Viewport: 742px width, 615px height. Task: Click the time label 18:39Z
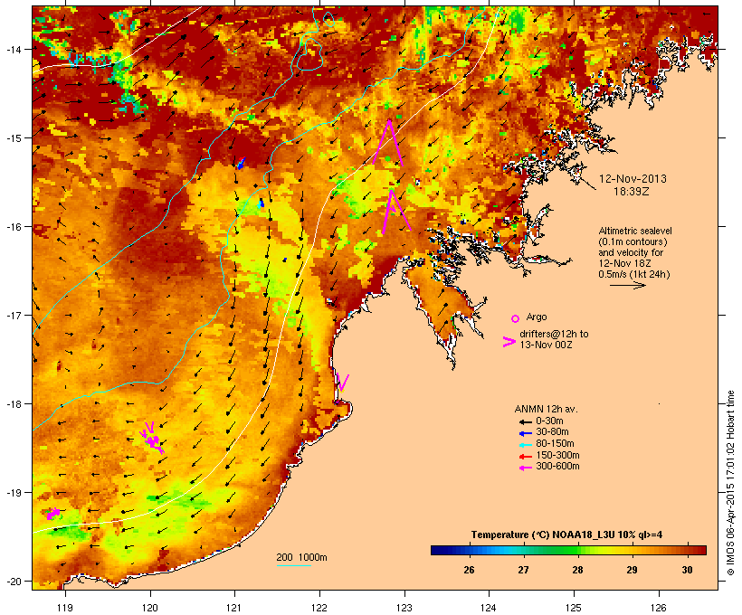coord(632,192)
